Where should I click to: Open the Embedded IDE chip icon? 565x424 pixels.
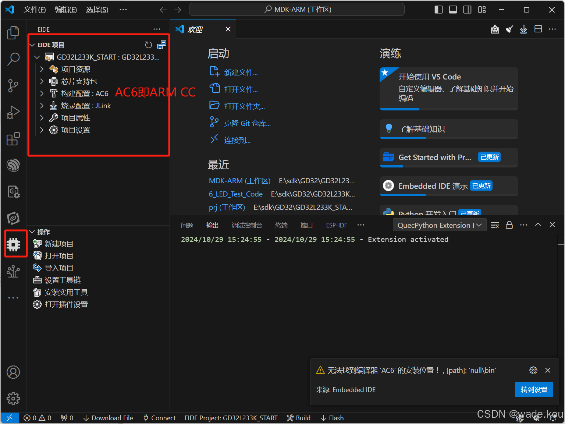[x=13, y=244]
